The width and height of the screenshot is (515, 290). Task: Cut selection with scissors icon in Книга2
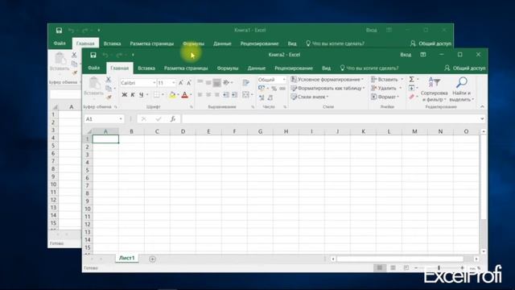(x=108, y=79)
